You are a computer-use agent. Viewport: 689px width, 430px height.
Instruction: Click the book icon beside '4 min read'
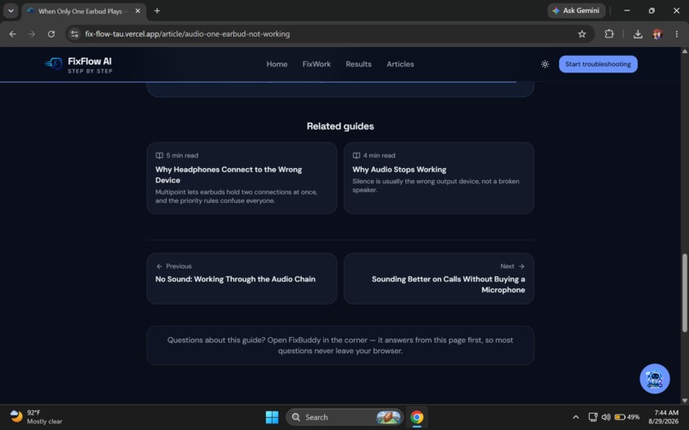click(356, 155)
